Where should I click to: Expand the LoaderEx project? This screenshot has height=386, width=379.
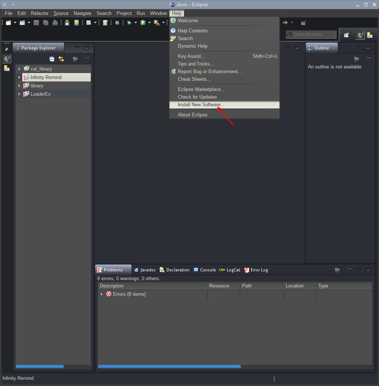[x=19, y=94]
